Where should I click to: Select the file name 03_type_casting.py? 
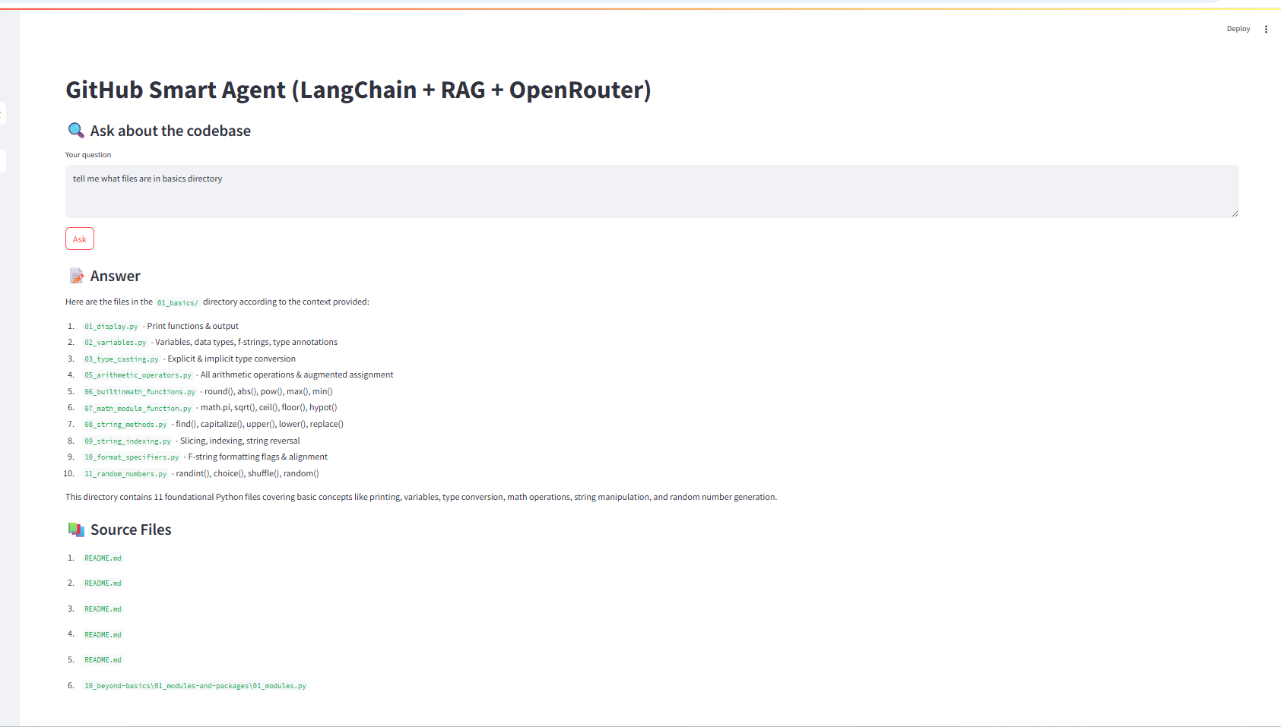pos(122,359)
